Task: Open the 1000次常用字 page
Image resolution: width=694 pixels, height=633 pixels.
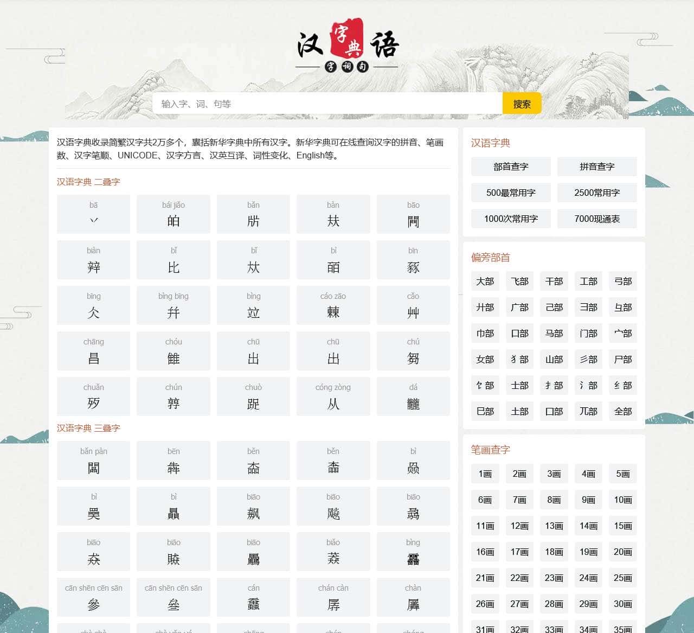Action: 510,219
